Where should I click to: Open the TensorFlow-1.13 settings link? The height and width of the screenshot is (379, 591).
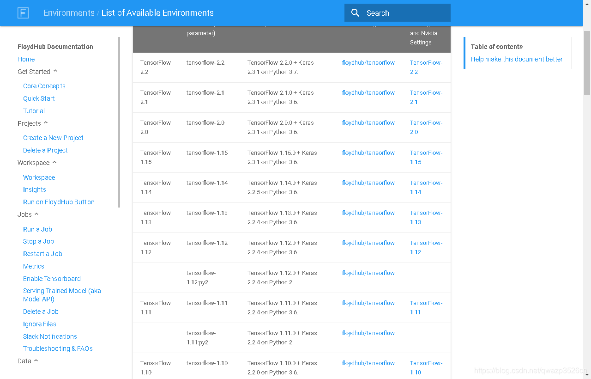coord(426,217)
